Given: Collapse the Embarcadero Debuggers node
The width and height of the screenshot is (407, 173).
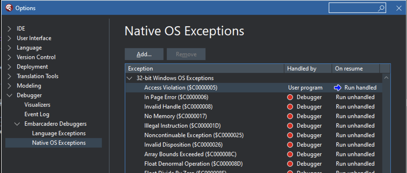Looking at the screenshot, I should click(x=17, y=124).
